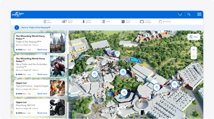Zoom out on the map
214x119 pixels.
pos(194,56)
